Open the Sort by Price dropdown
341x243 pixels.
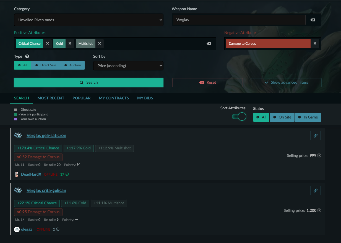click(x=128, y=66)
